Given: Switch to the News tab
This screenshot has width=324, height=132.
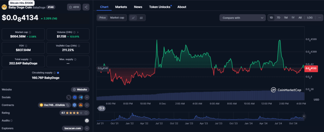Looking at the screenshot, I should point(138,7).
